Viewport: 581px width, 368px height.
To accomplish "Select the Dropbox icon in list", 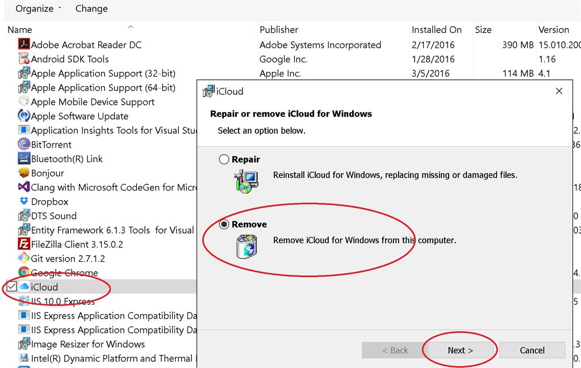I will 24,201.
